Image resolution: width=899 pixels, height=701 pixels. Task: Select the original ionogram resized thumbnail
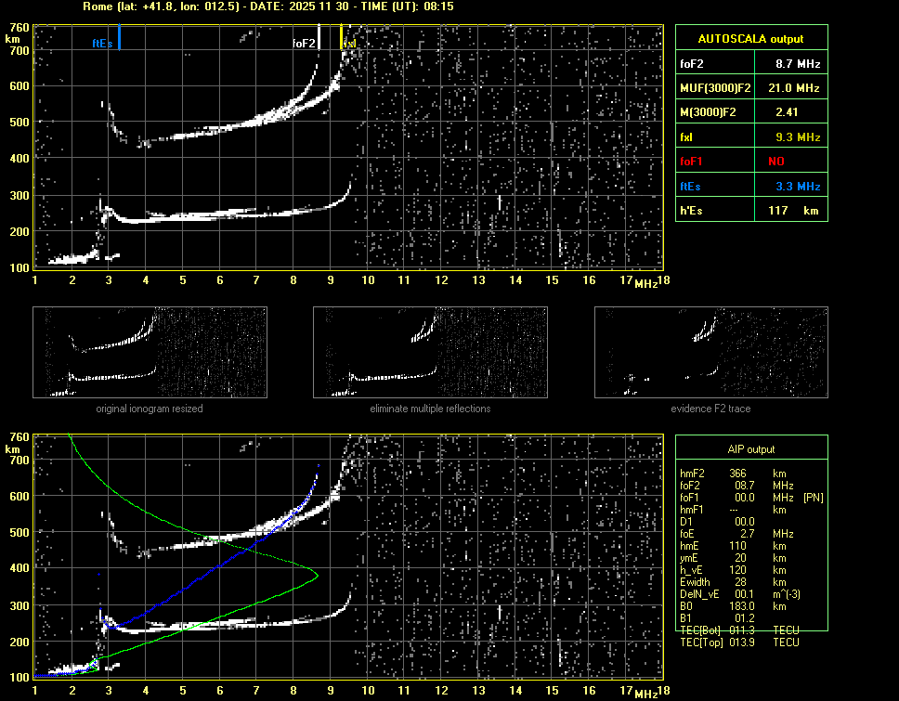tap(150, 354)
